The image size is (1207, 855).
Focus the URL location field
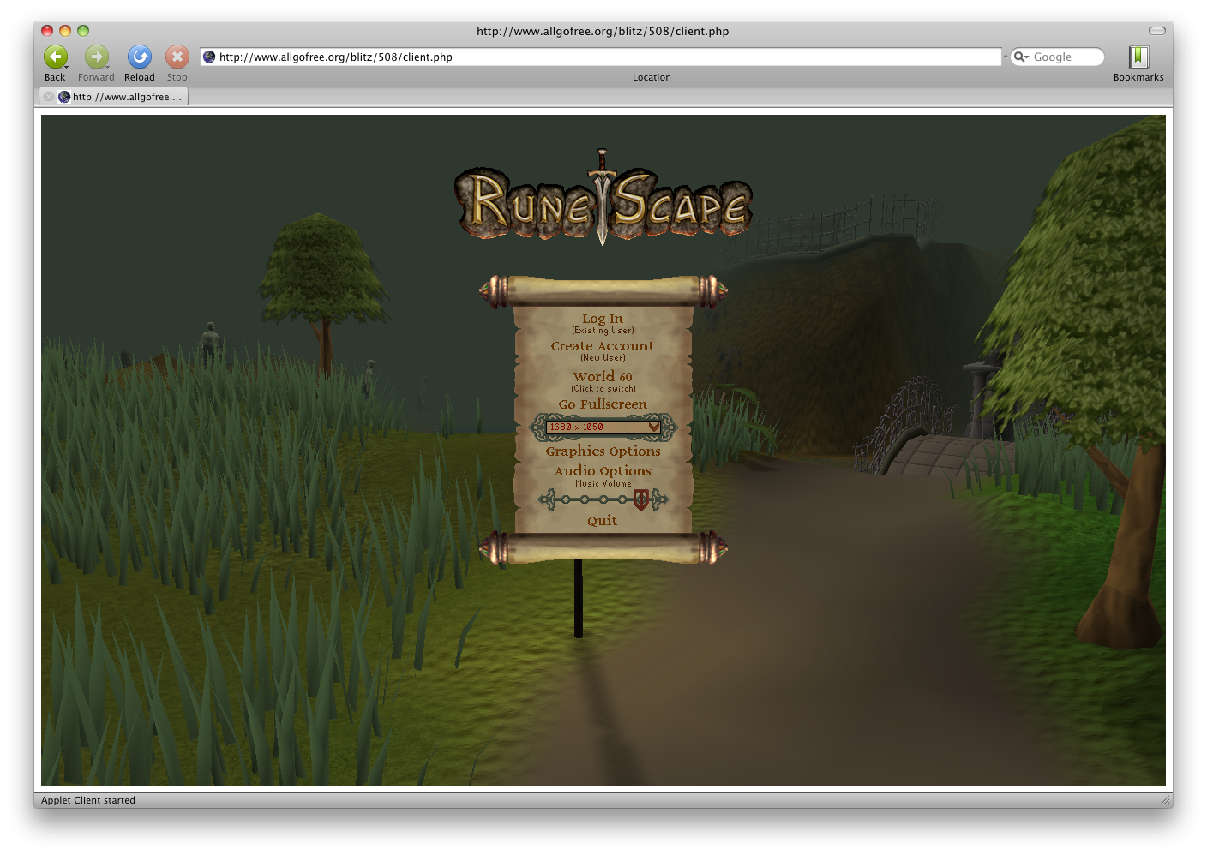(x=600, y=57)
